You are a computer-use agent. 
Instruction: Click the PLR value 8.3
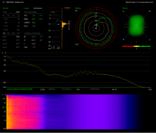(x=34, y=26)
